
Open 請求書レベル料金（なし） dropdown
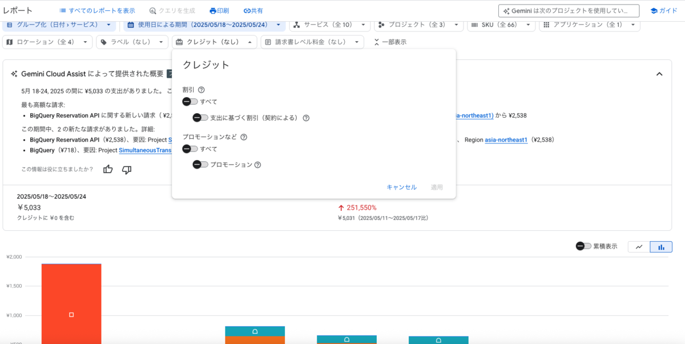click(312, 42)
